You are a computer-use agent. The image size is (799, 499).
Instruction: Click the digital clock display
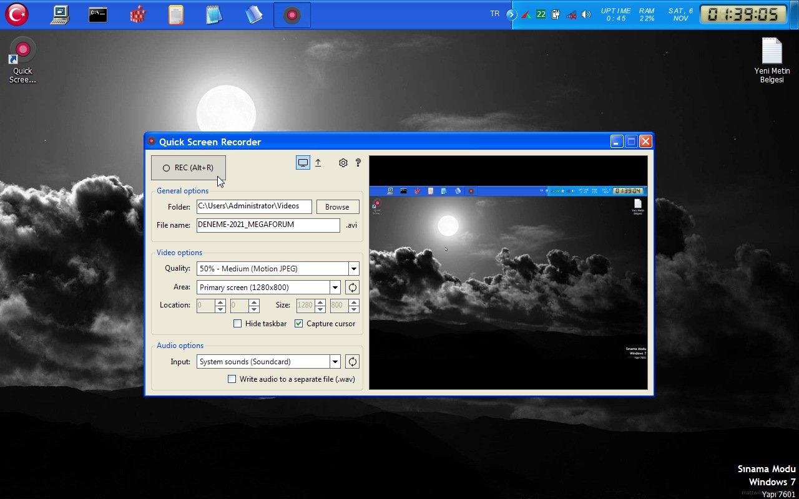tap(743, 14)
